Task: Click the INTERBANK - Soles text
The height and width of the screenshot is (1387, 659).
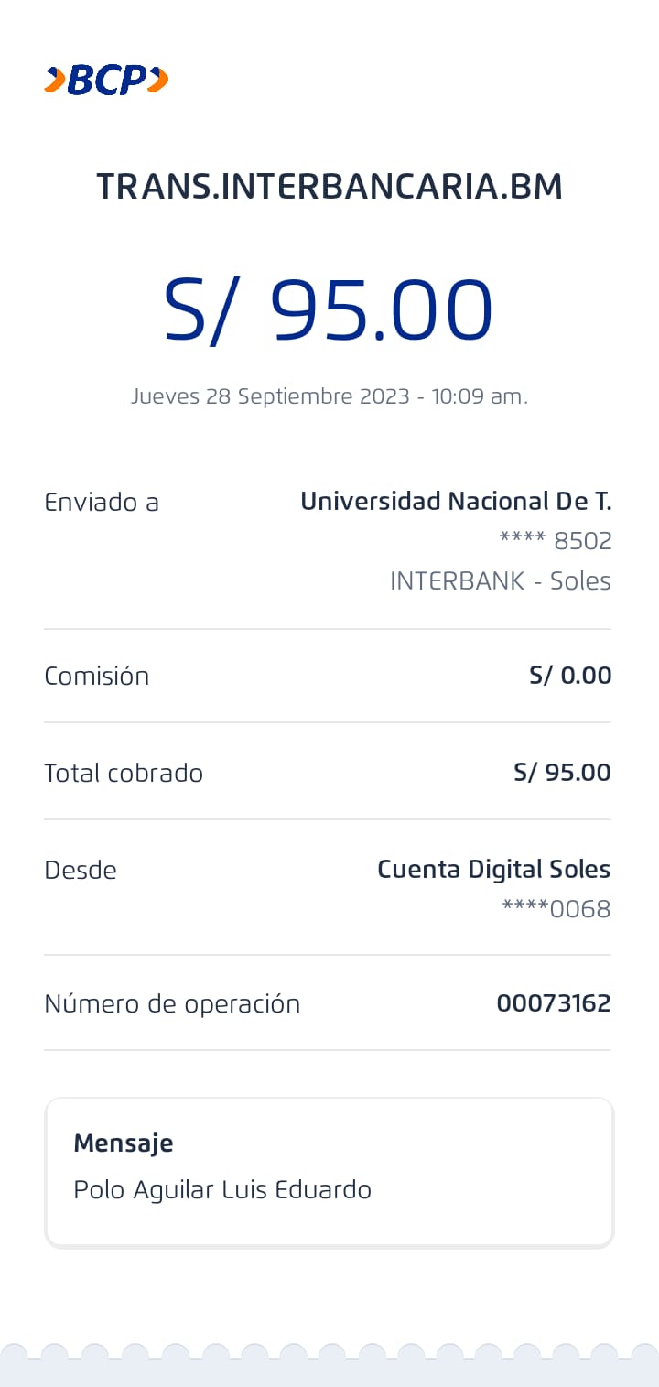Action: tap(500, 581)
